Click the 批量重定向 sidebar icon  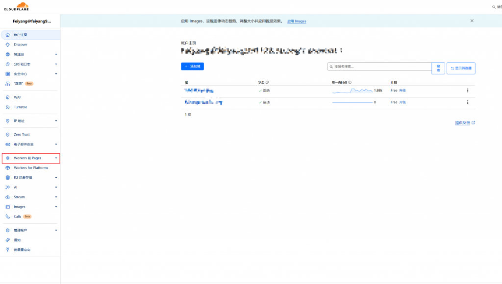coord(8,250)
